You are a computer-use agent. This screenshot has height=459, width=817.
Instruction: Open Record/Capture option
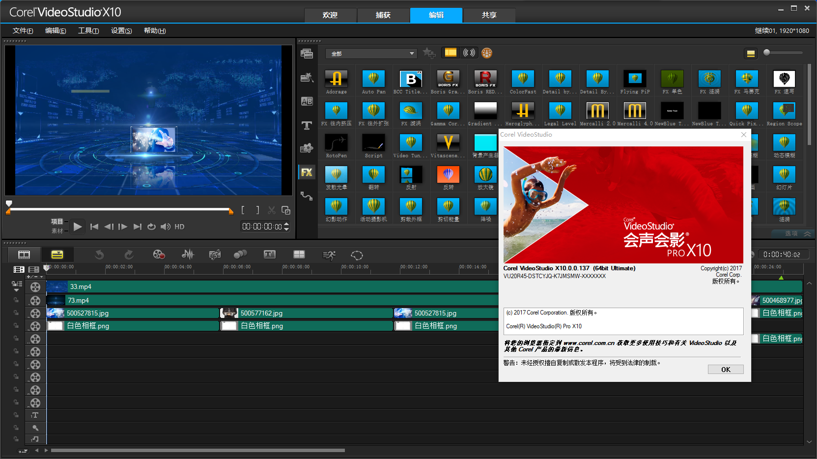click(158, 255)
